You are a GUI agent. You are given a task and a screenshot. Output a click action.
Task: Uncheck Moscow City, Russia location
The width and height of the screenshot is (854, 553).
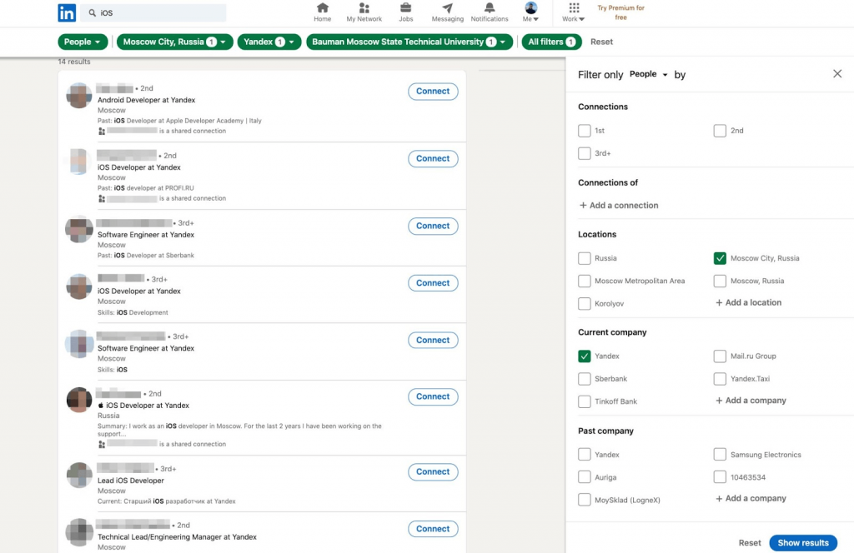720,258
